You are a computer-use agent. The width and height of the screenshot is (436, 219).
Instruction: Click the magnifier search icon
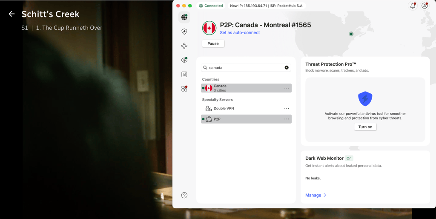point(205,68)
